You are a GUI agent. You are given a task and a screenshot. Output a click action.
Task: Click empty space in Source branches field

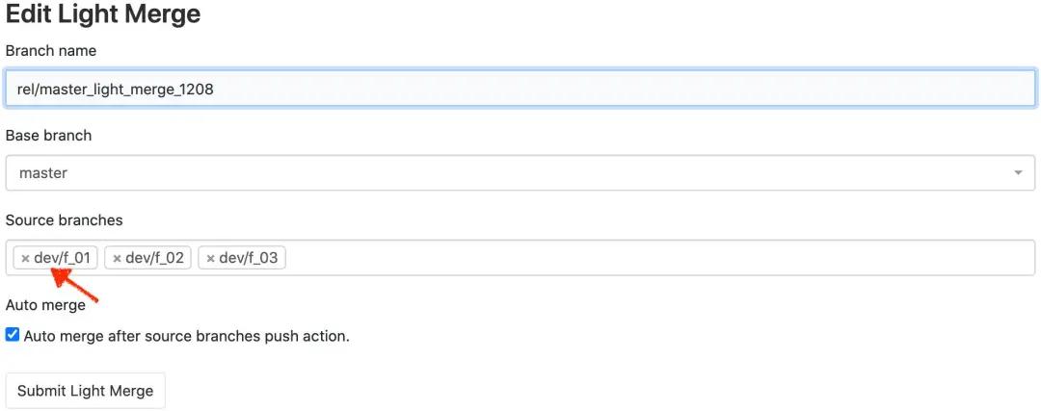pos(655,258)
